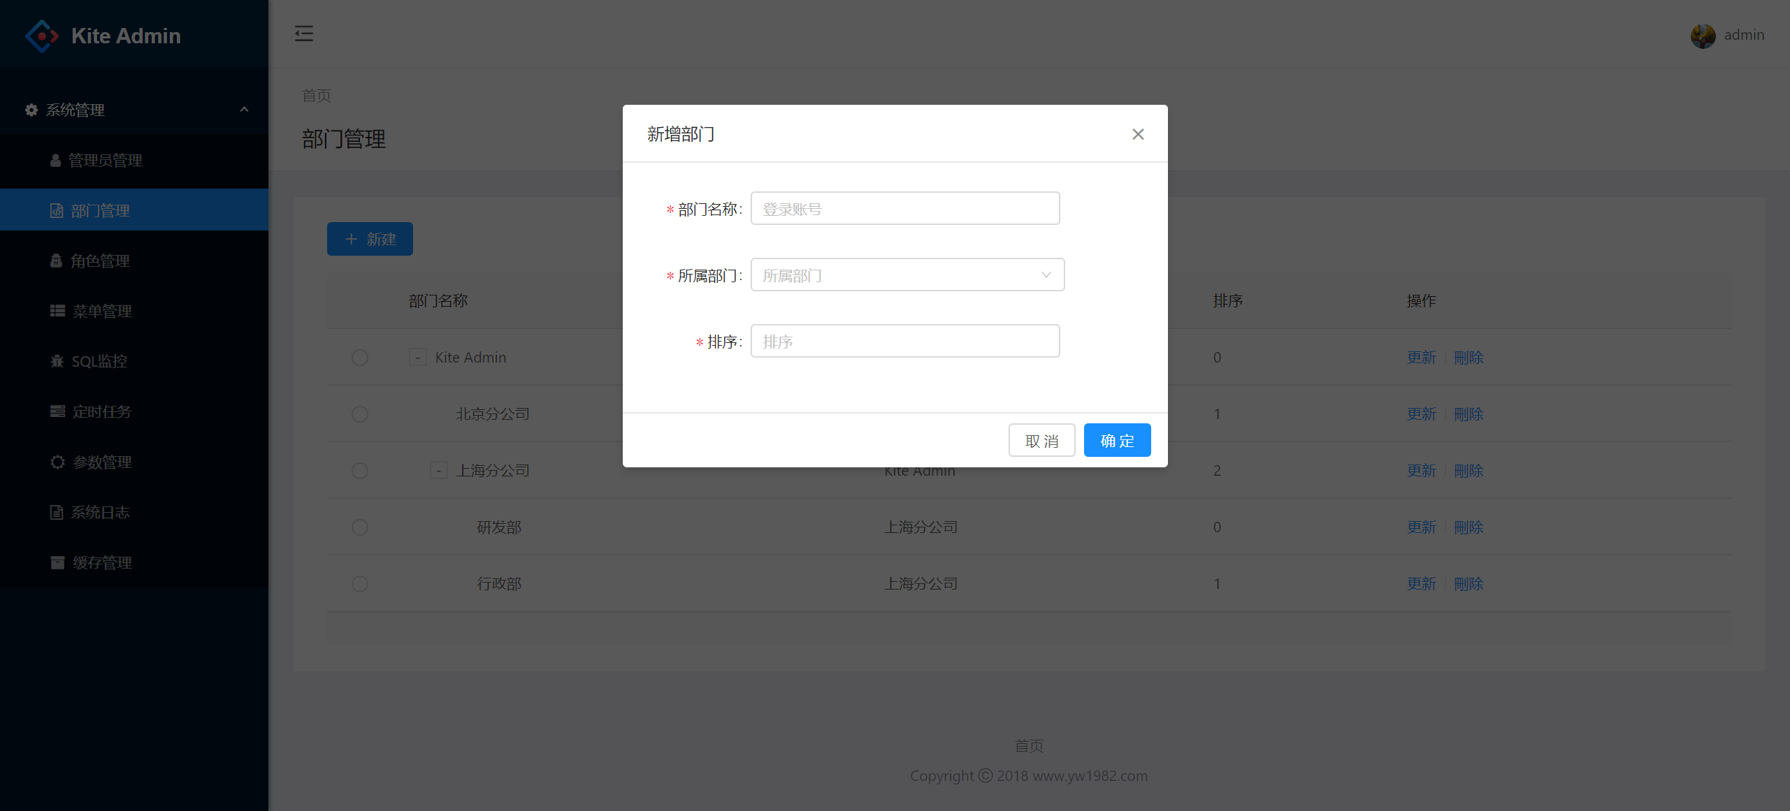Screen dimensions: 1790x811
Task: Click the archive icon beside 缓存管理
Action: point(57,562)
